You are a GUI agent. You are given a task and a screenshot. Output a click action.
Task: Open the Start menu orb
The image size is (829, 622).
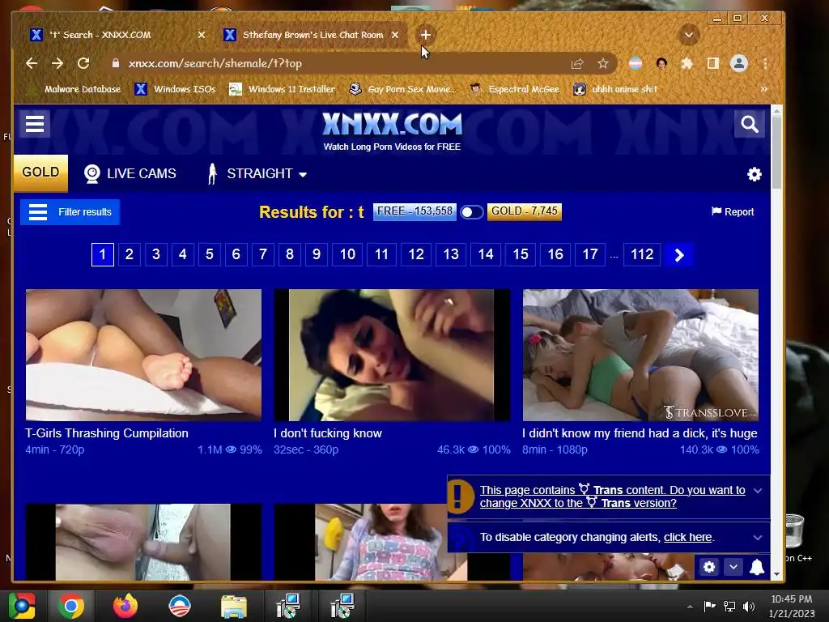tap(21, 606)
